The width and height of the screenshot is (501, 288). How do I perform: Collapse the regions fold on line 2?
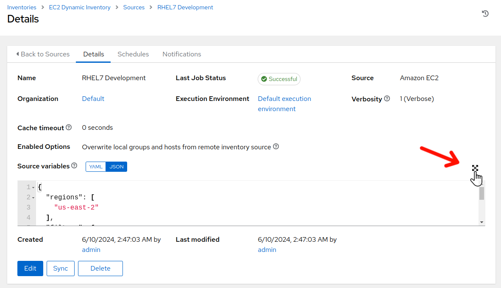33,198
